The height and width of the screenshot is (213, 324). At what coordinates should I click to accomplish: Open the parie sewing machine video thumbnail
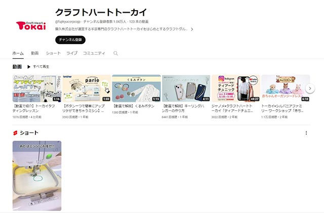click(x=87, y=89)
